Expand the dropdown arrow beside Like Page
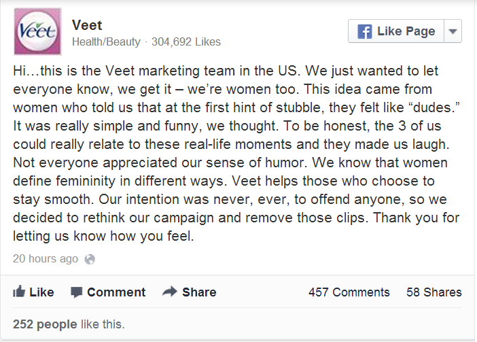Screen dimensions: 477x342 pos(453,31)
